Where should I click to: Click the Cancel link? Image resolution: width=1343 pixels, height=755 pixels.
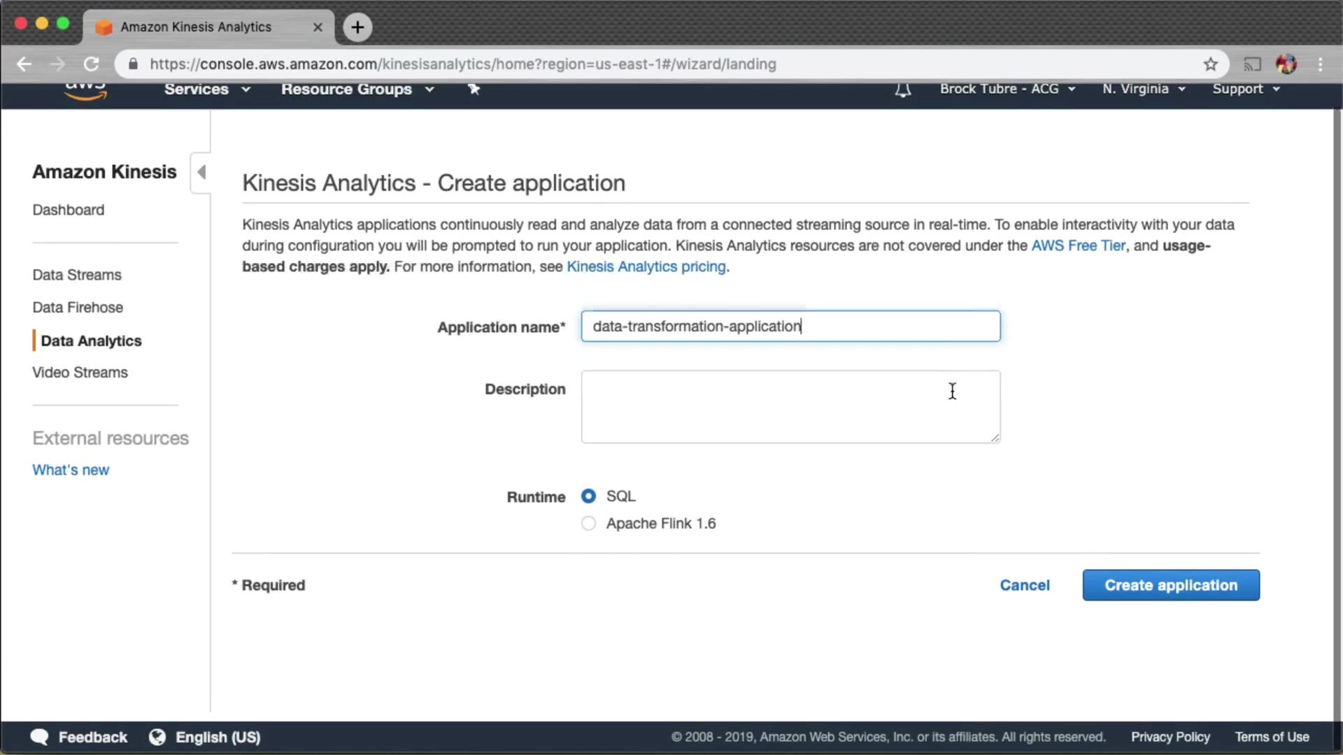coord(1024,585)
